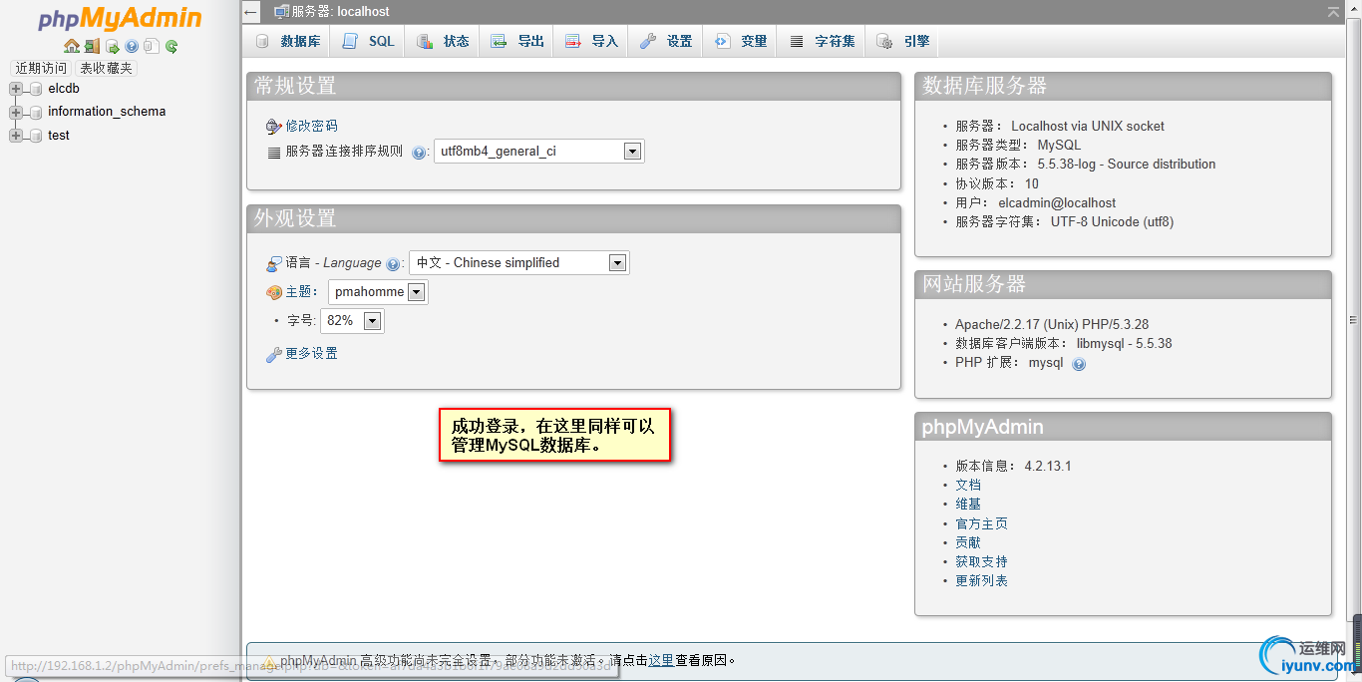Click the documentation pages icon in sidebar

151,46
